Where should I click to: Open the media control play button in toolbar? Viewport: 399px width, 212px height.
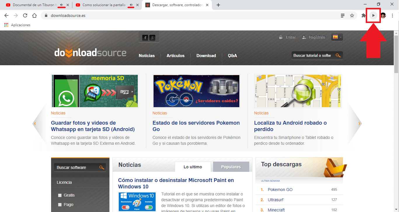pos(373,15)
